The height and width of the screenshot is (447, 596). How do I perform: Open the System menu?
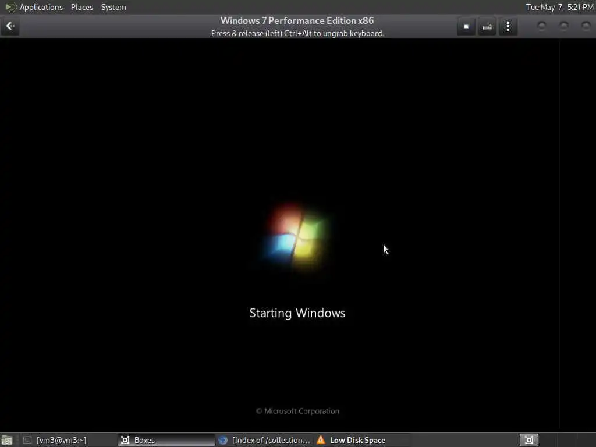click(x=113, y=7)
